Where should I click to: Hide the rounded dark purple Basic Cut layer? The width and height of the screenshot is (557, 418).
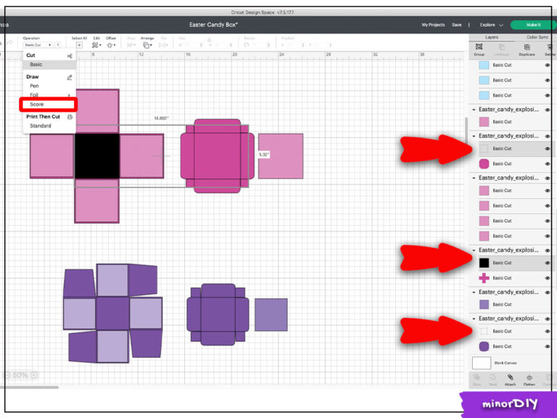pos(548,347)
